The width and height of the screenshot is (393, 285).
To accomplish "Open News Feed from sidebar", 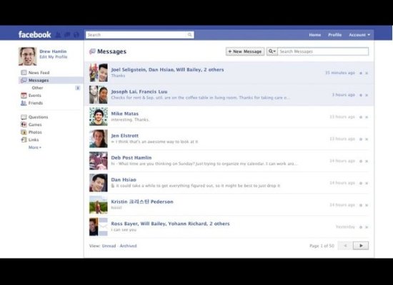I will (39, 73).
